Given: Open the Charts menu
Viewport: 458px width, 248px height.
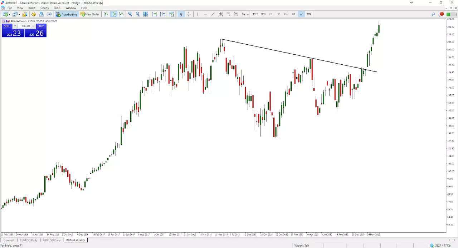Looking at the screenshot, I should [x=44, y=8].
